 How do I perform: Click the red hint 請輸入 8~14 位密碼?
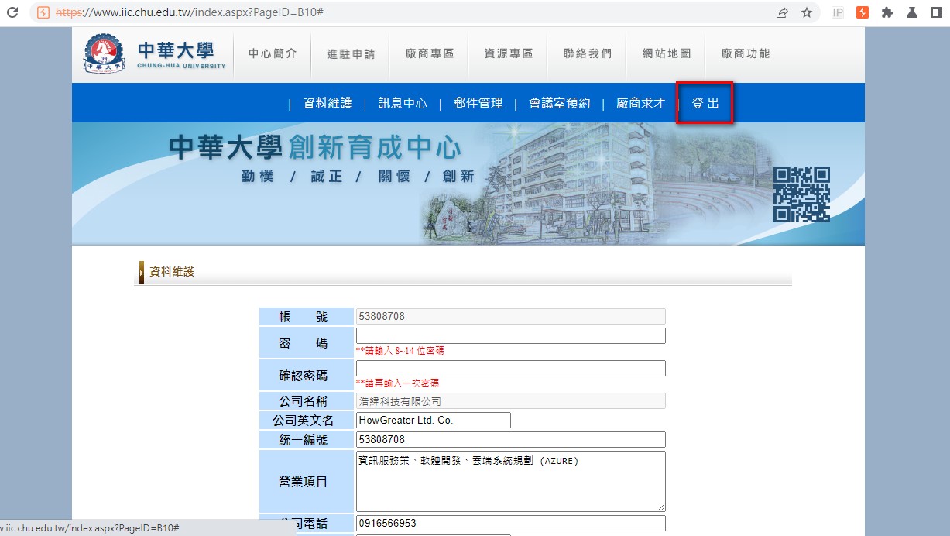click(x=400, y=351)
